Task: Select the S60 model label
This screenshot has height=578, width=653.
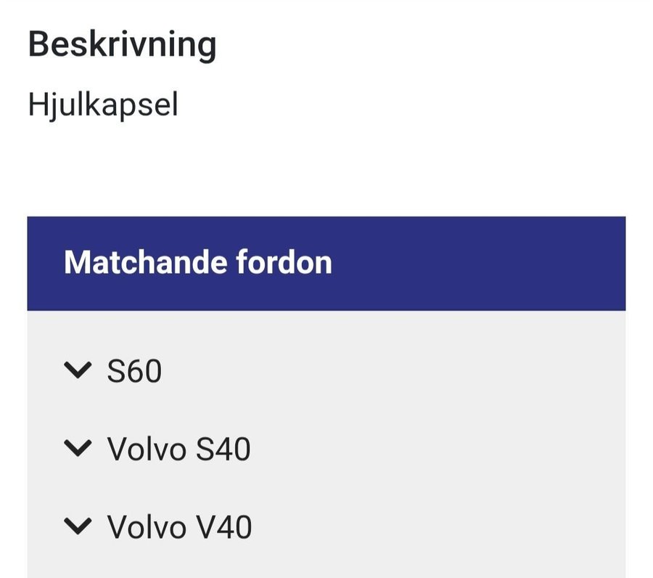Action: coord(134,371)
